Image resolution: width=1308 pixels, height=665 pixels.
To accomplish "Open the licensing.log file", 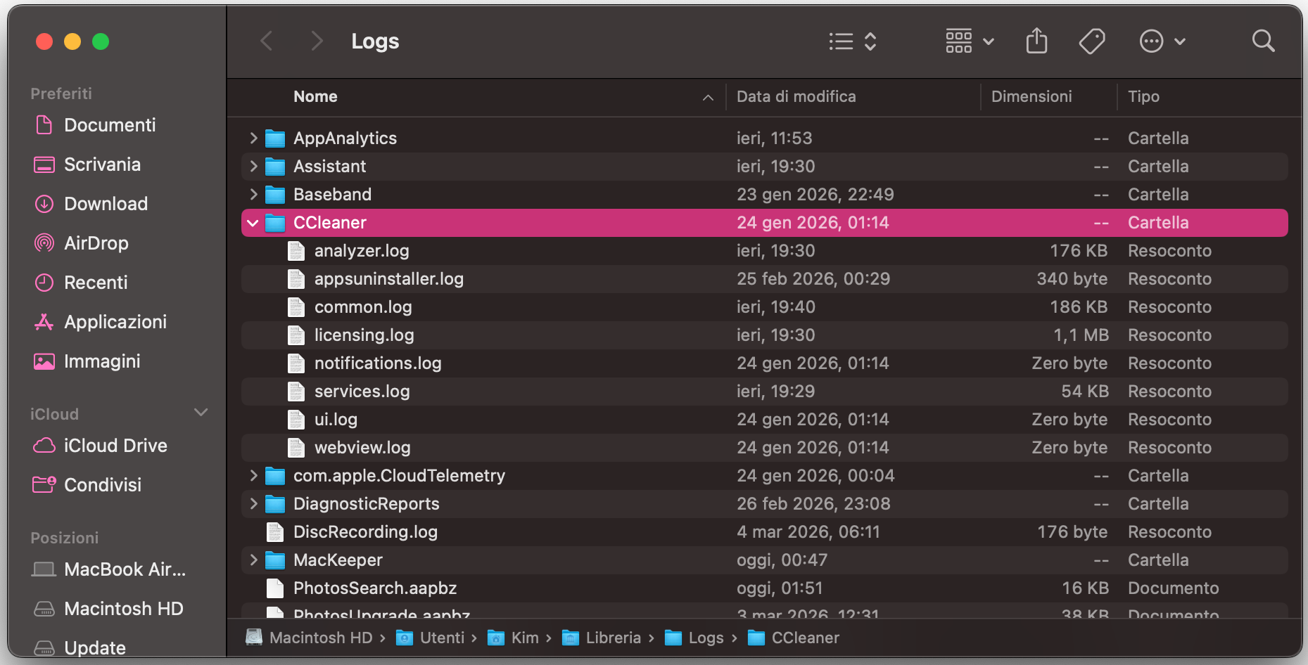I will coord(364,335).
